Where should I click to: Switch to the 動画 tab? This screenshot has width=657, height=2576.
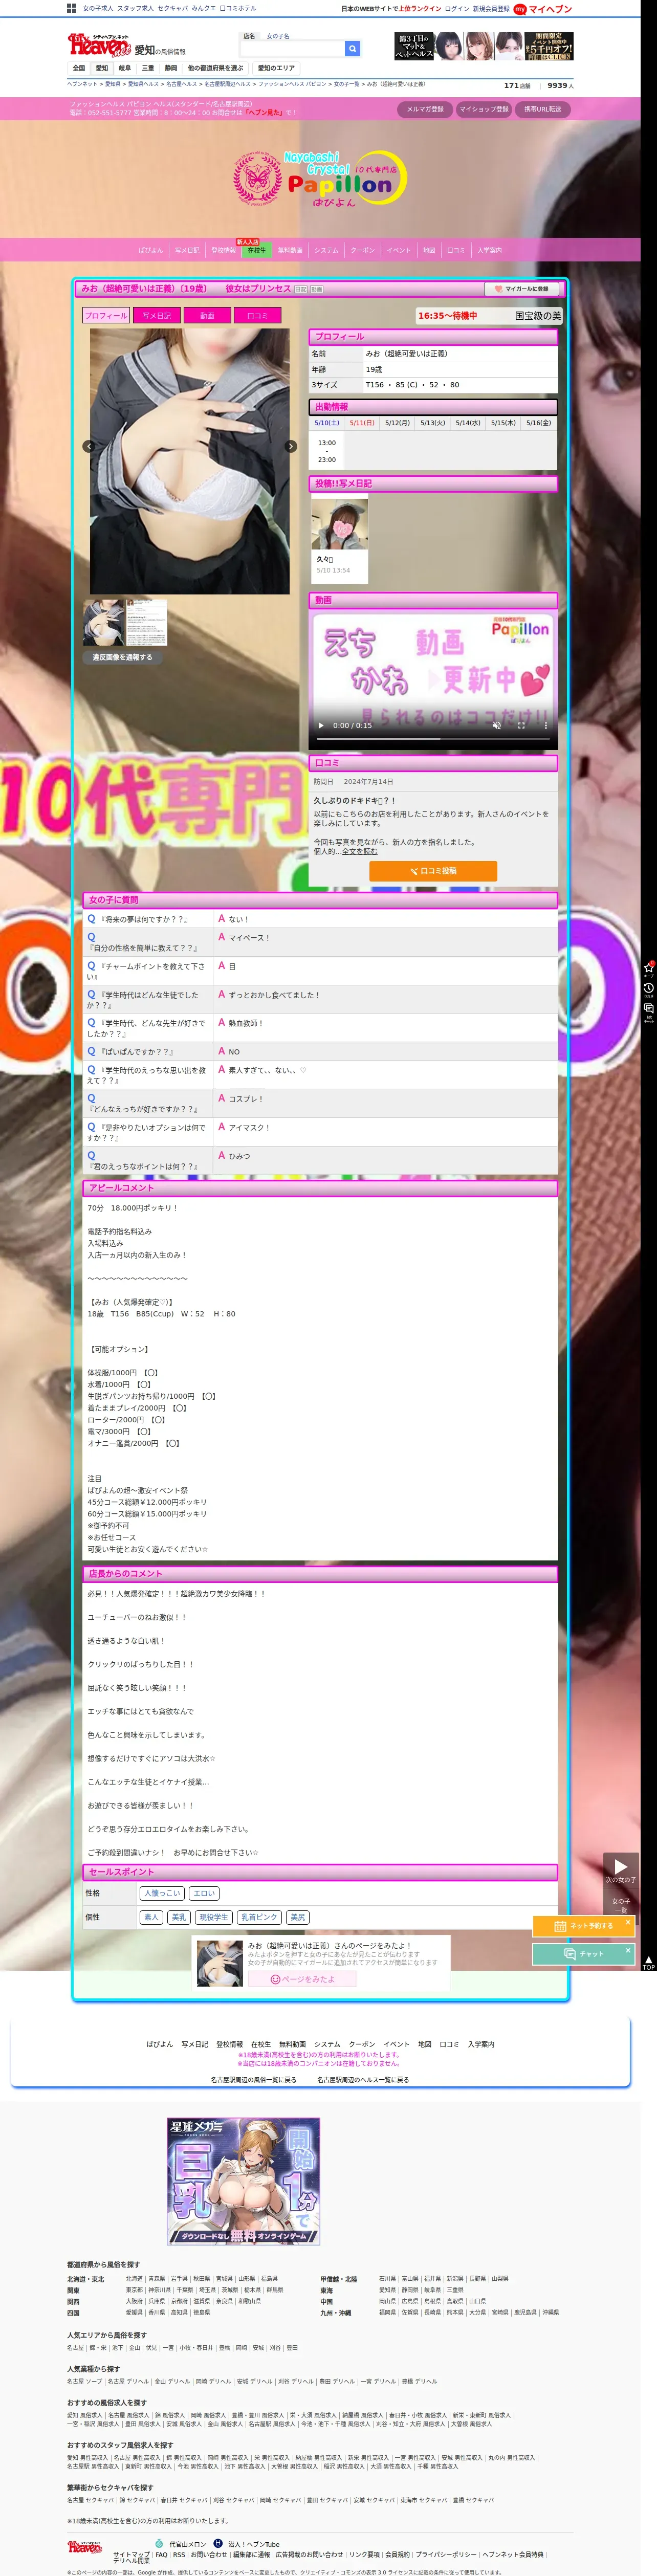click(x=207, y=315)
